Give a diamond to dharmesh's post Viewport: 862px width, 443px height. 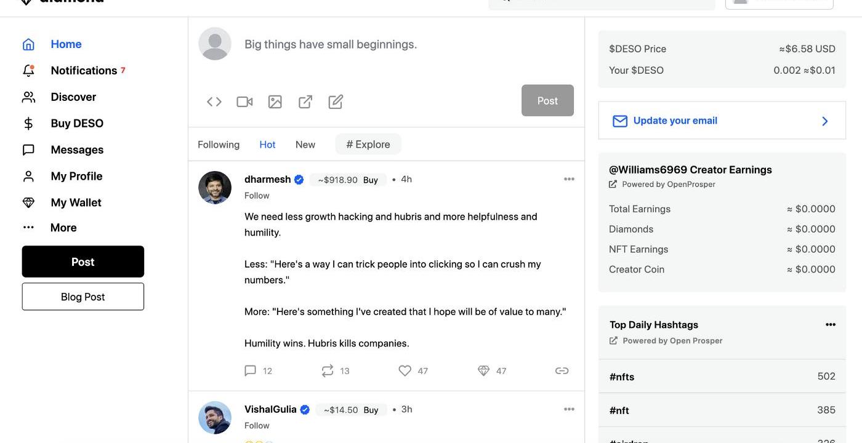point(483,370)
